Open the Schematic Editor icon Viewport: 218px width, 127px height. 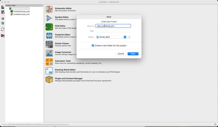coord(49,9)
